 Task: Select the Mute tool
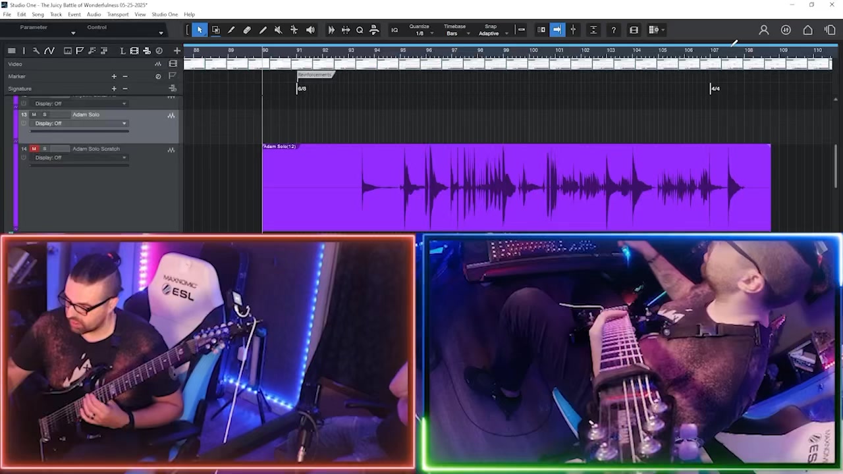[x=278, y=30]
